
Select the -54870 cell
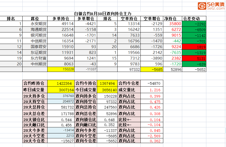(x=152, y=83)
